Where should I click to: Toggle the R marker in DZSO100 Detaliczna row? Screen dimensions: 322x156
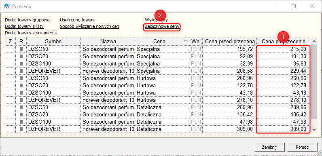click(21, 122)
